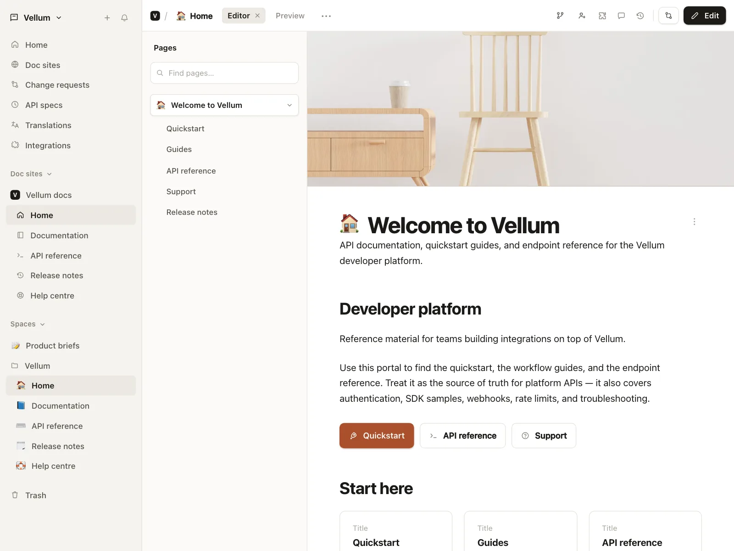Click the orange Quickstart button
Image resolution: width=734 pixels, height=551 pixels.
tap(377, 436)
